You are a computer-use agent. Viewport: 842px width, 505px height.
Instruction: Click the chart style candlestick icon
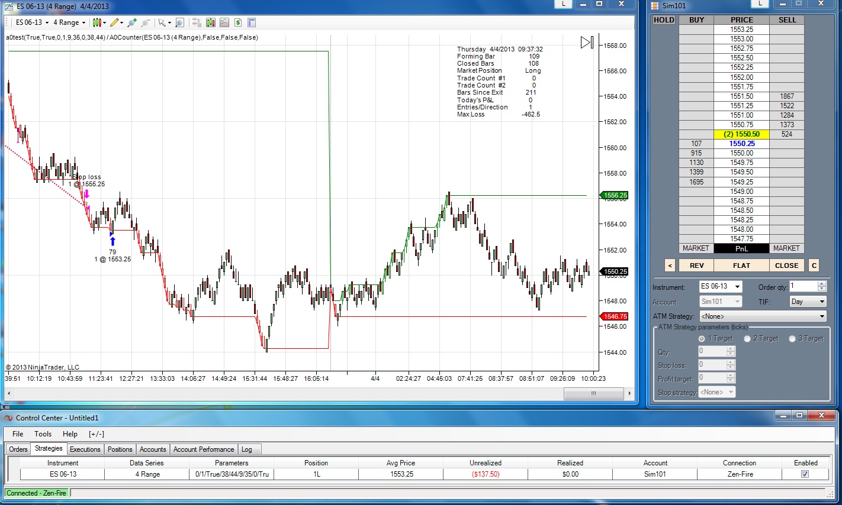(97, 22)
